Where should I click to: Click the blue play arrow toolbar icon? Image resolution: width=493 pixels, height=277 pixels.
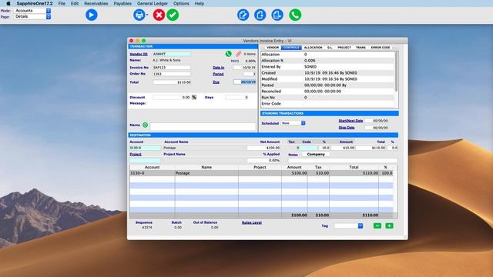point(92,15)
